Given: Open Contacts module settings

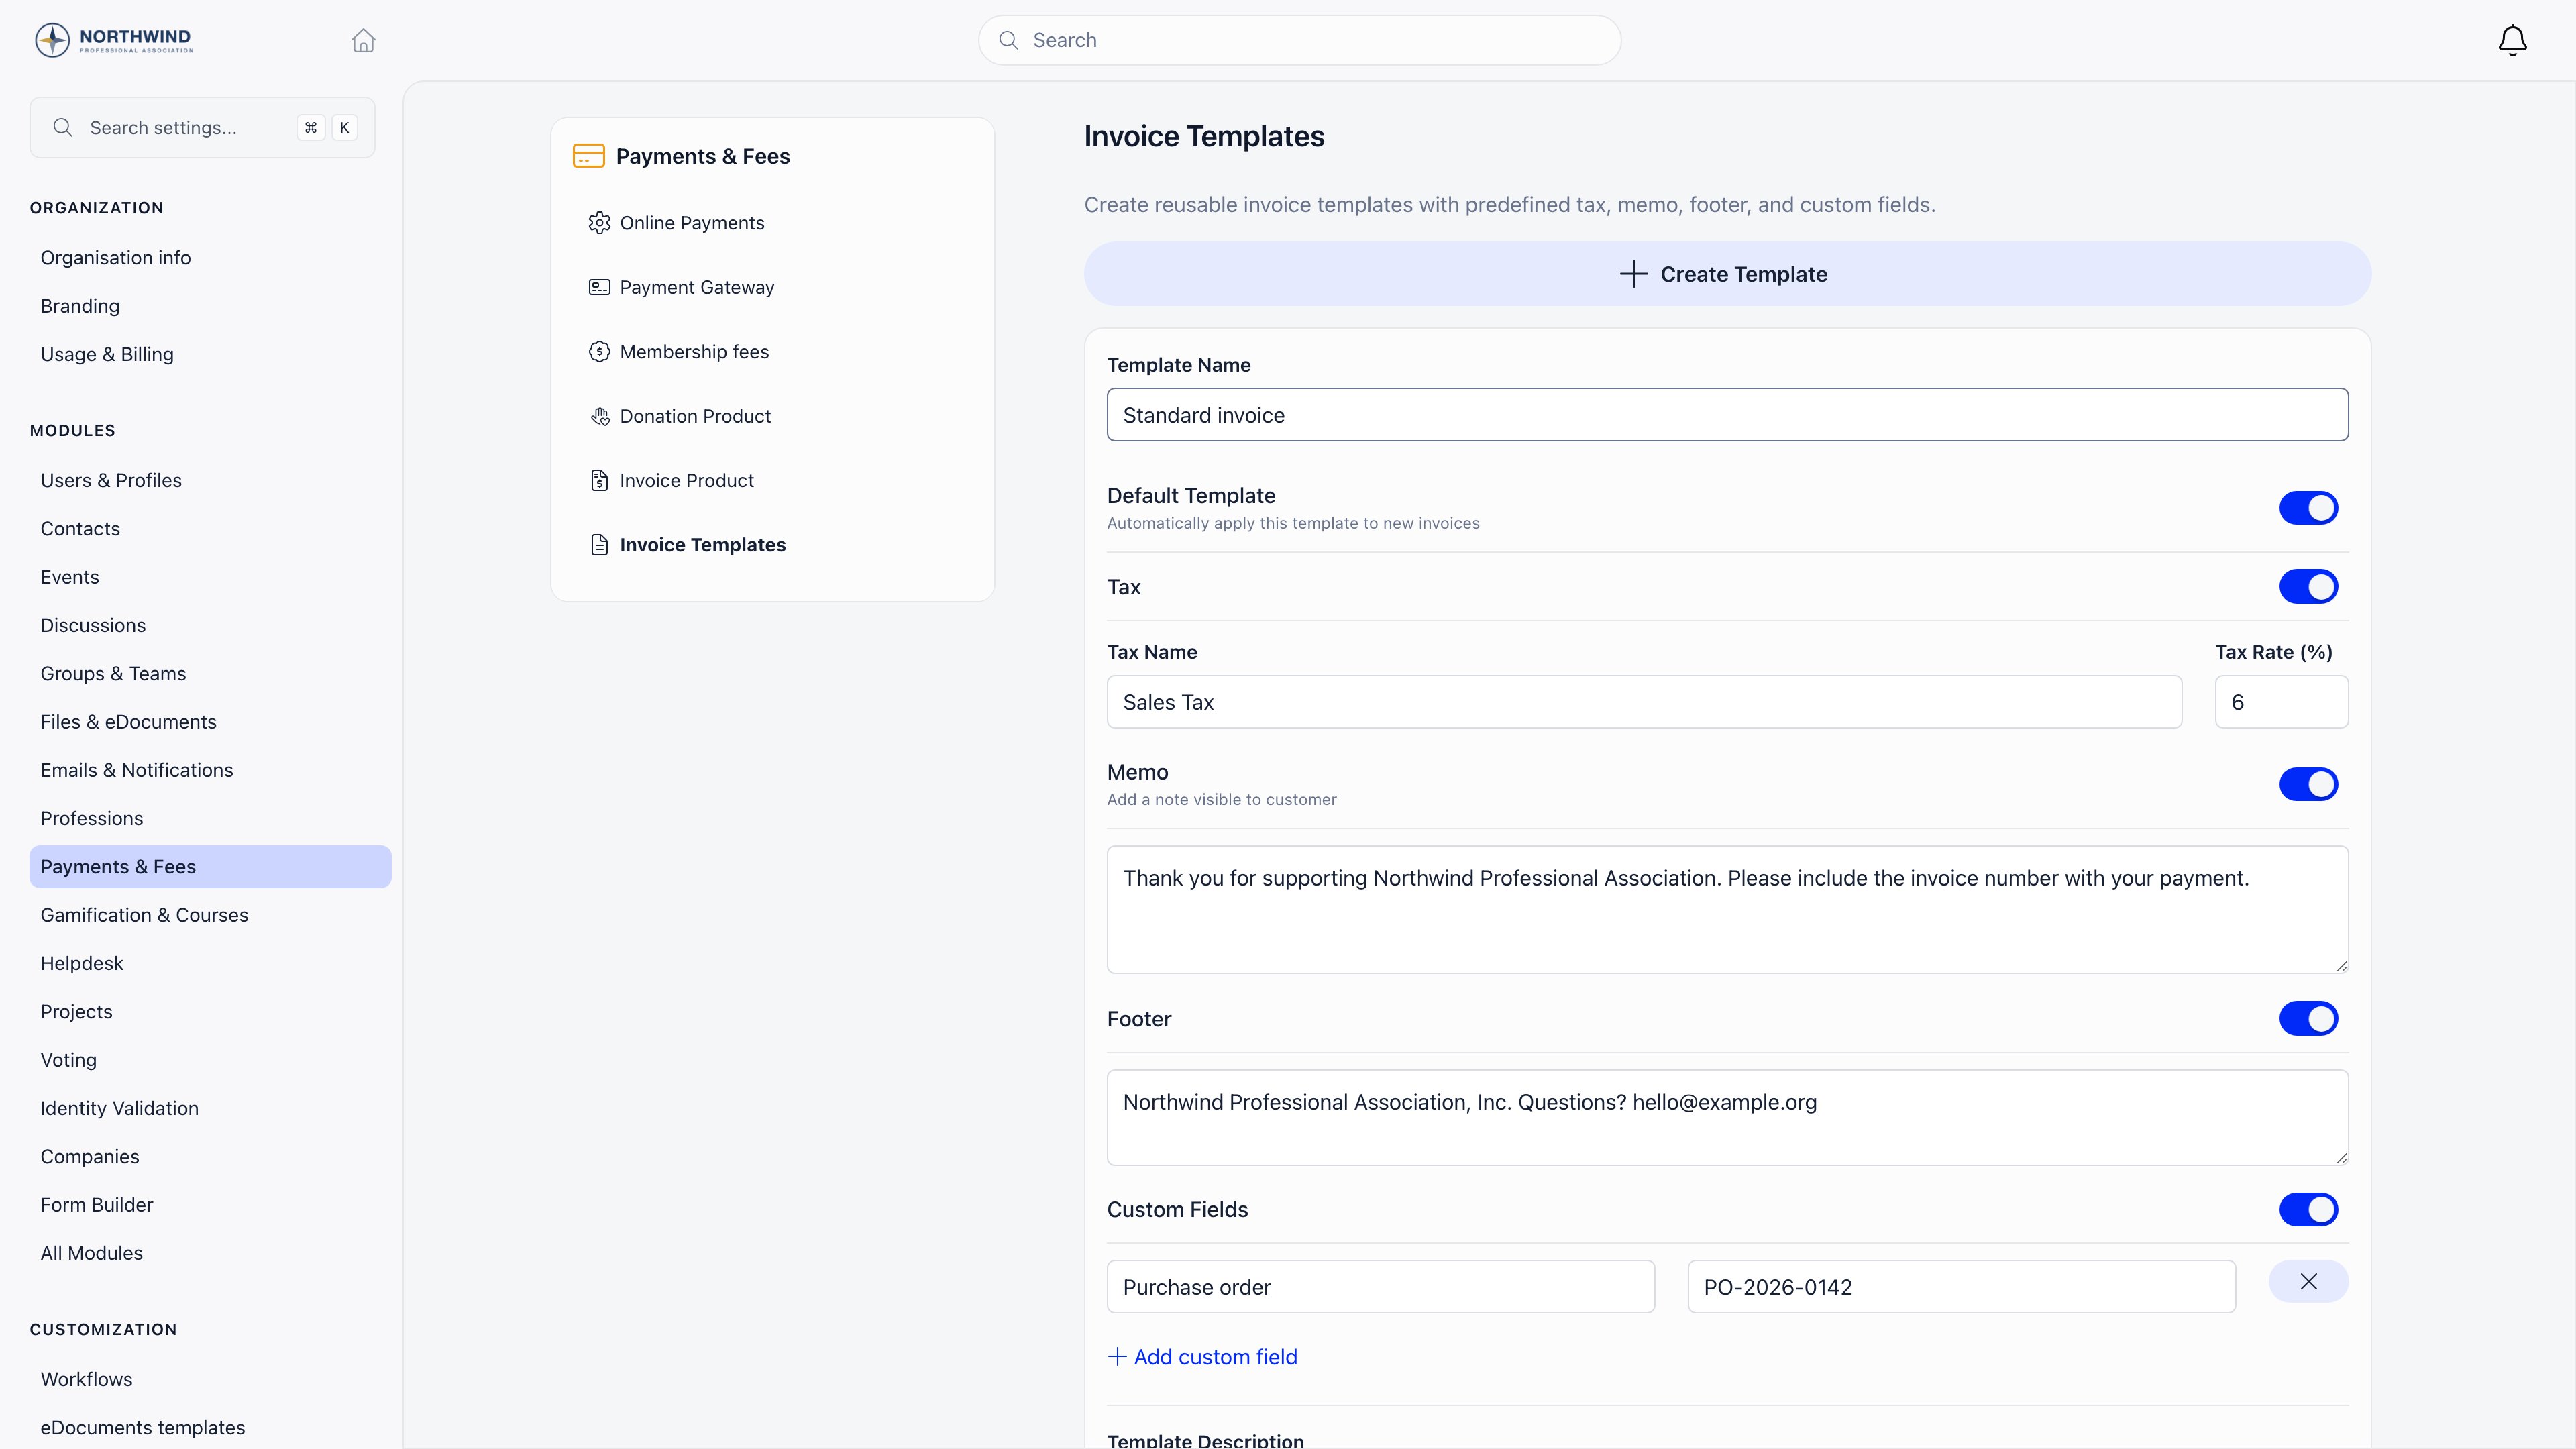Looking at the screenshot, I should (x=80, y=528).
